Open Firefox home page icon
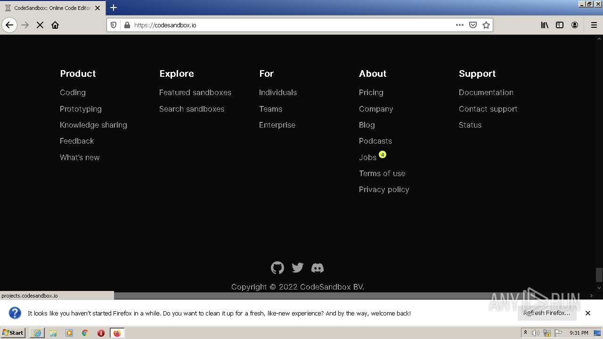The width and height of the screenshot is (603, 339). click(55, 25)
